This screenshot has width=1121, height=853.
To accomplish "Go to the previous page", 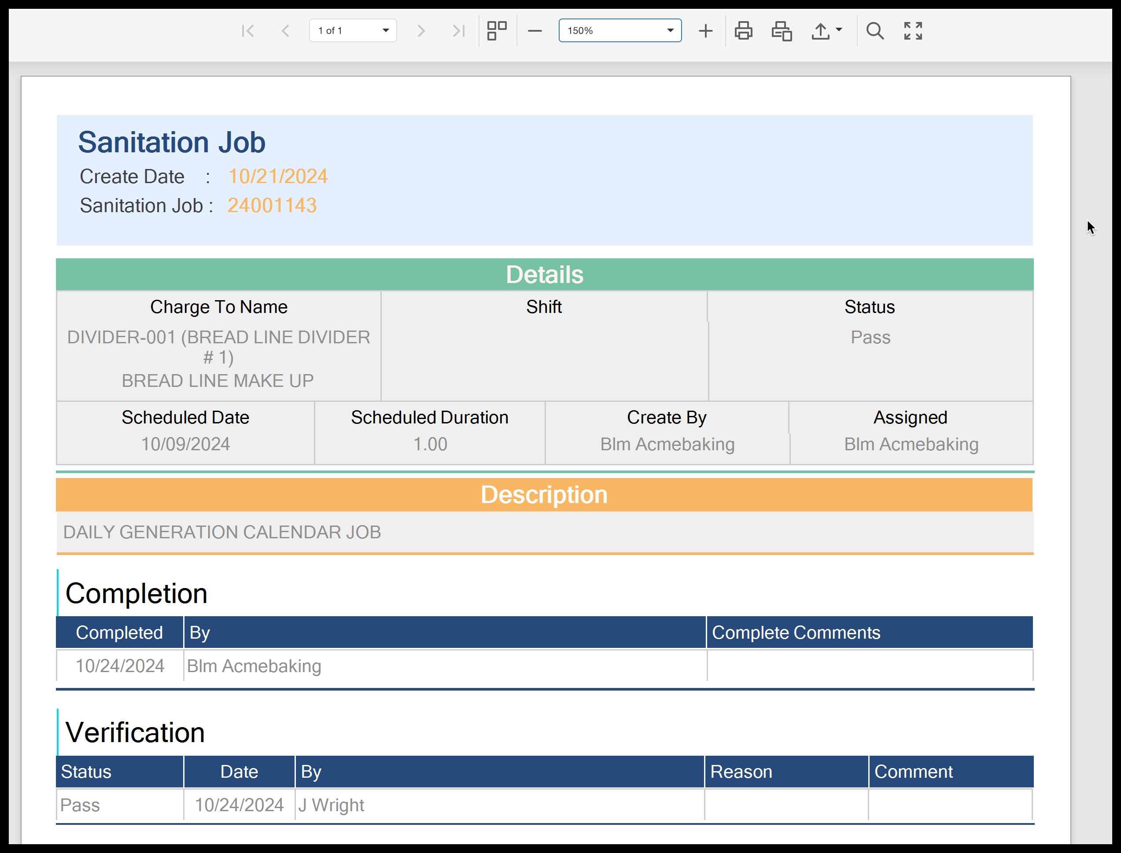I will point(285,31).
